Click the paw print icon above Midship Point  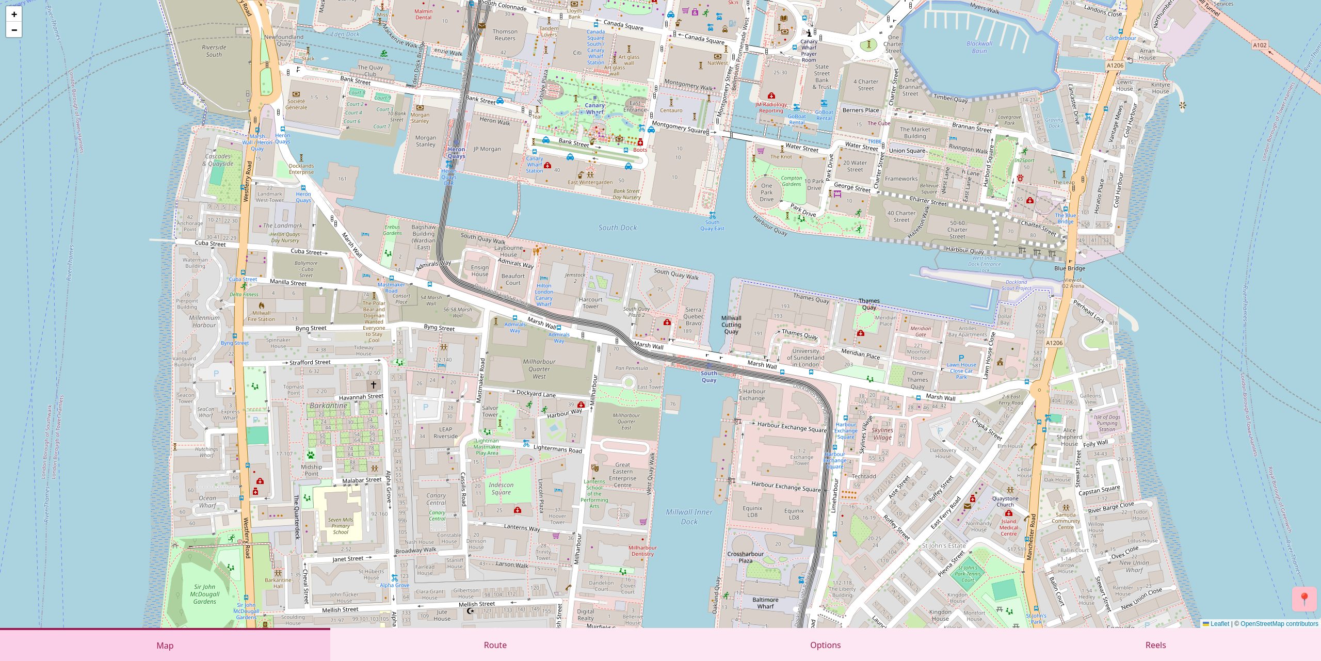[311, 455]
